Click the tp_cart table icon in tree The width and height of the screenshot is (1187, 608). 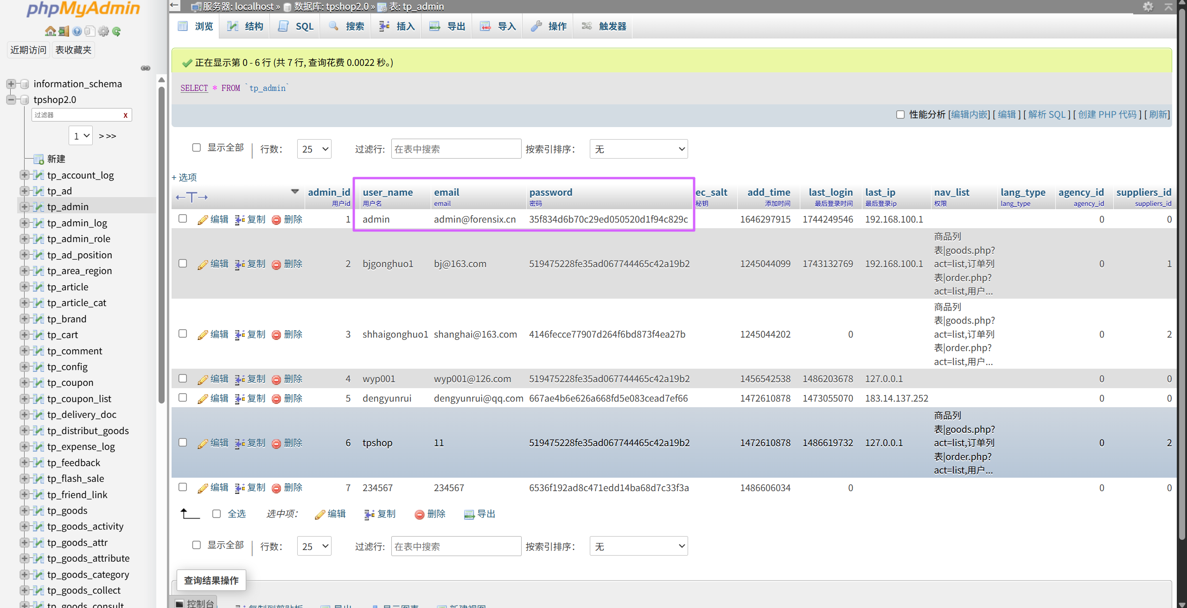(39, 335)
